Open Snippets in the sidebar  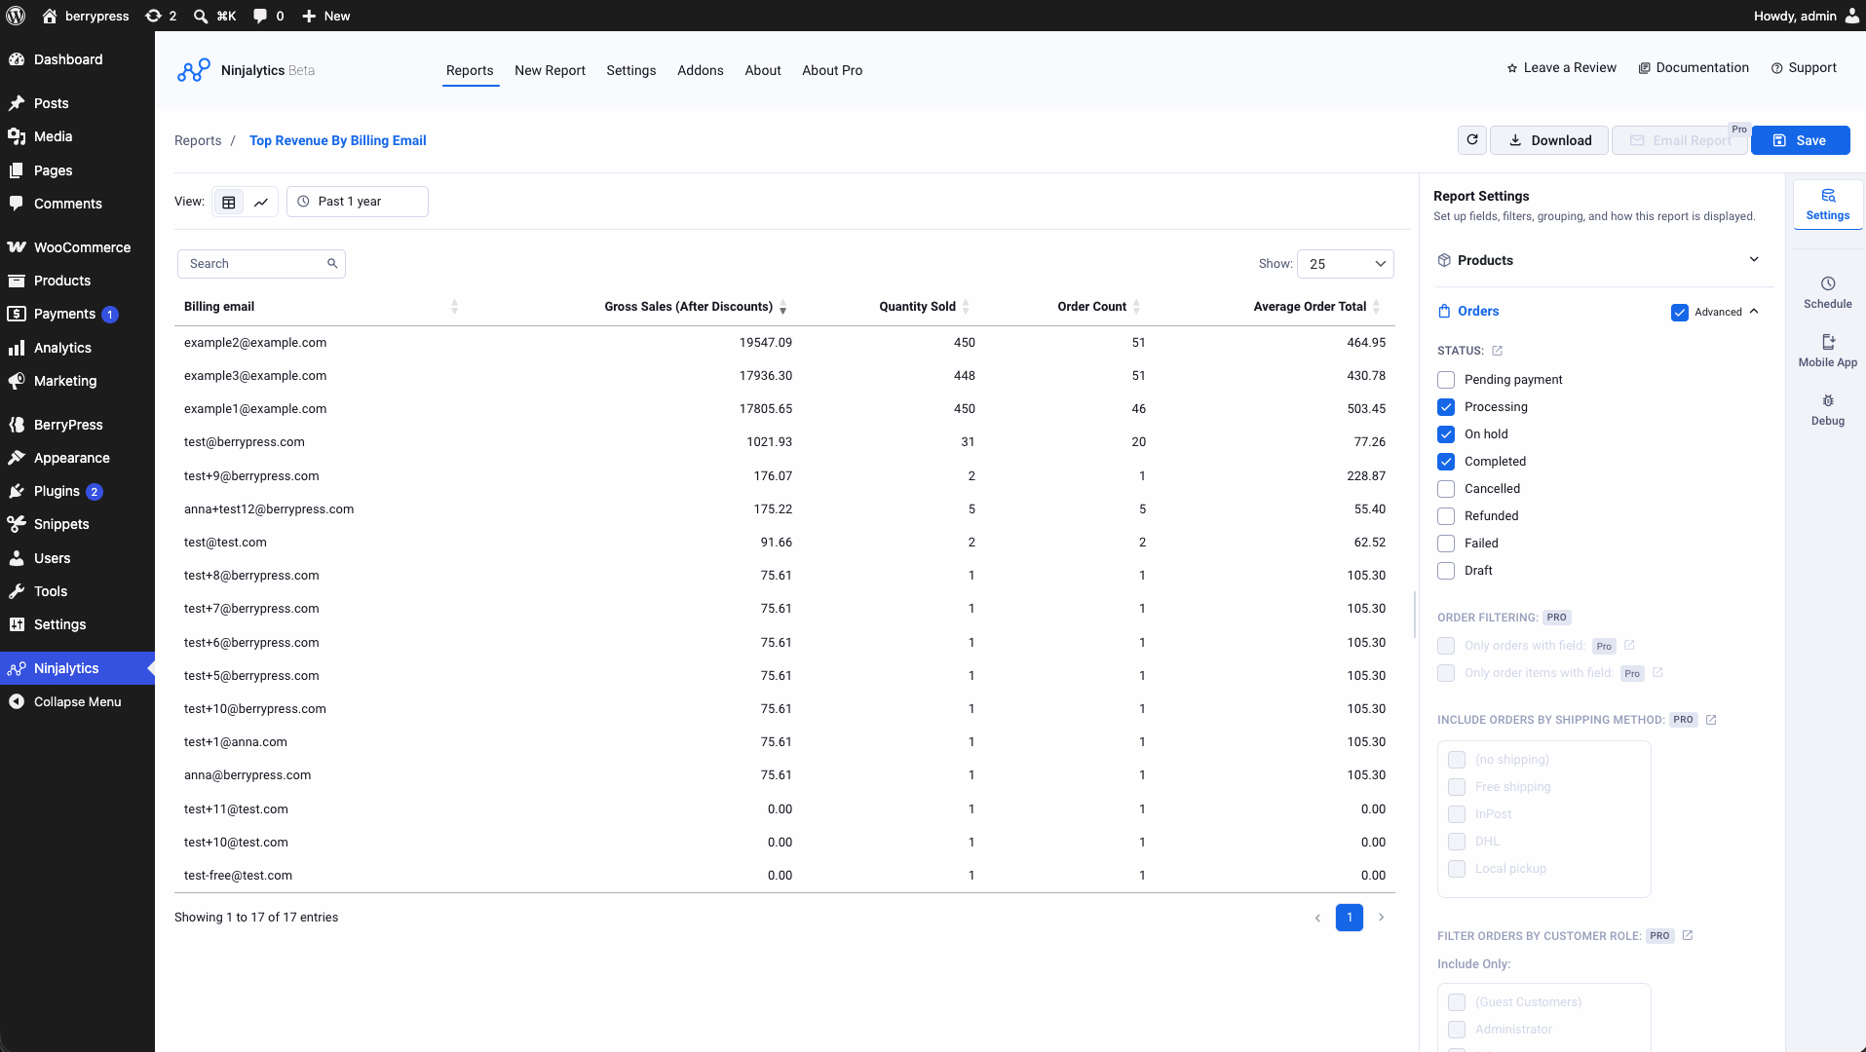[x=77, y=524]
